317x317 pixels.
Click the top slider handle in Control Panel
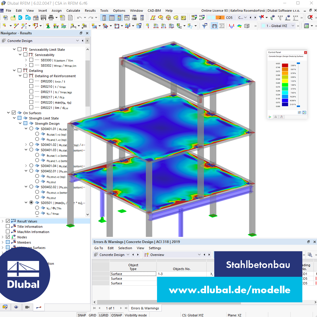298,63
